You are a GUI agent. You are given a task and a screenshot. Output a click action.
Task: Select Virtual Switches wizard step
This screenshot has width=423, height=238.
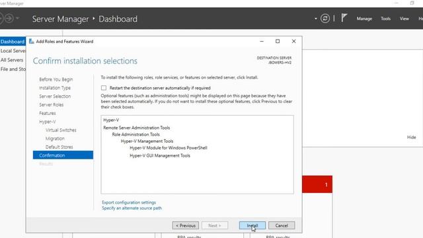tap(61, 130)
